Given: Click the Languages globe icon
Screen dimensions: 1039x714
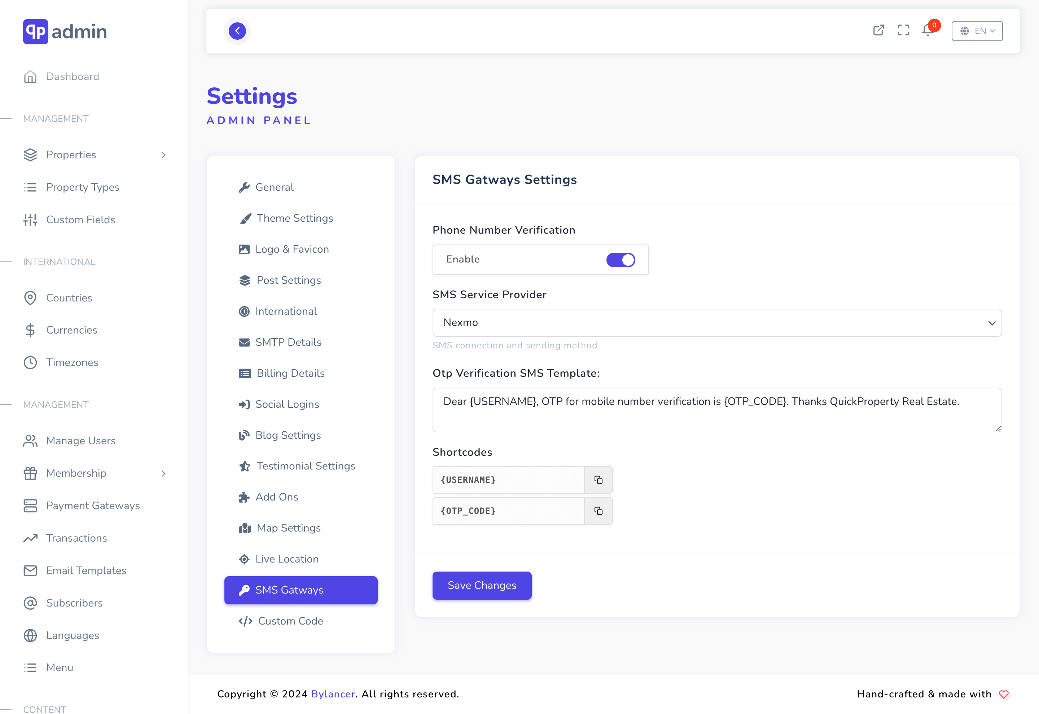Looking at the screenshot, I should pos(30,636).
